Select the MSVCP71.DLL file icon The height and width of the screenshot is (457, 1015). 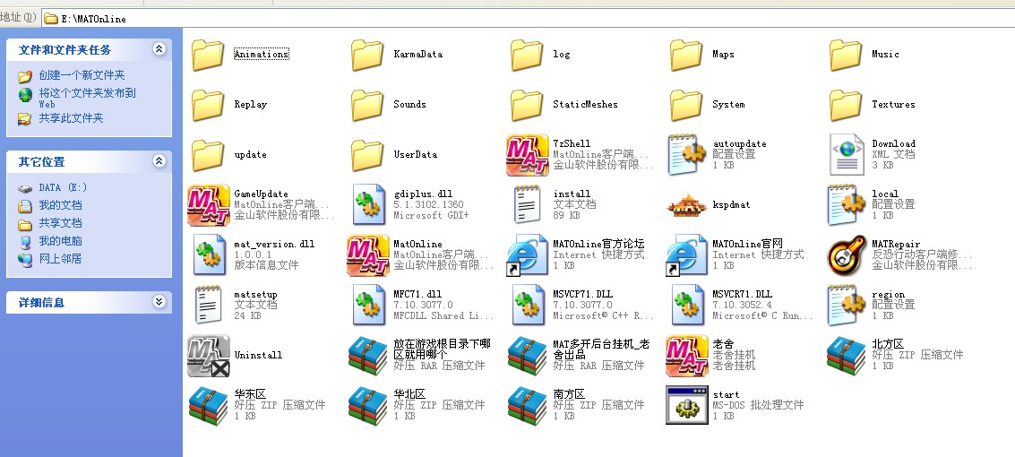click(528, 305)
